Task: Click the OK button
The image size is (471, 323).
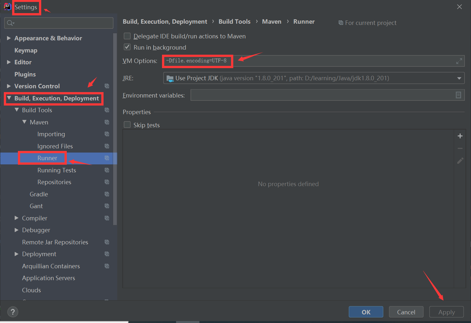Action: click(366, 312)
